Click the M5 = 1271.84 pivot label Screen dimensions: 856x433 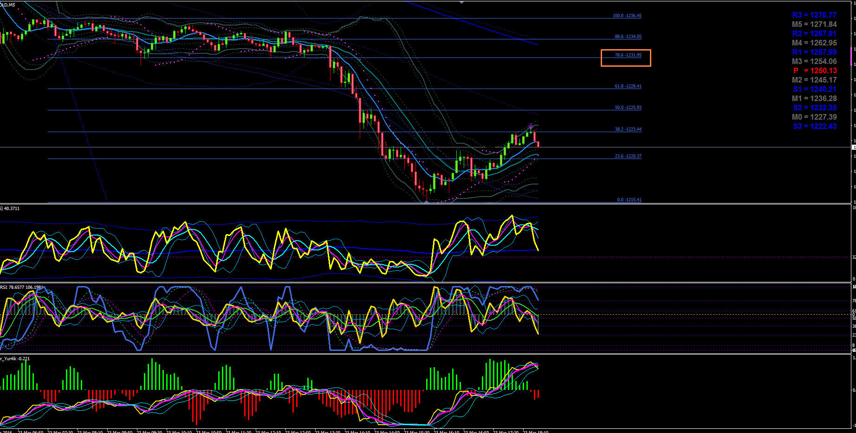[814, 24]
